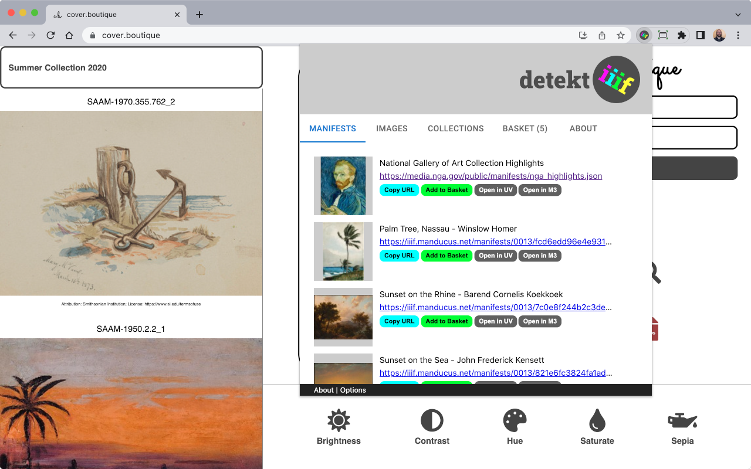
Task: Apply the Saturate droplet icon
Action: [597, 420]
